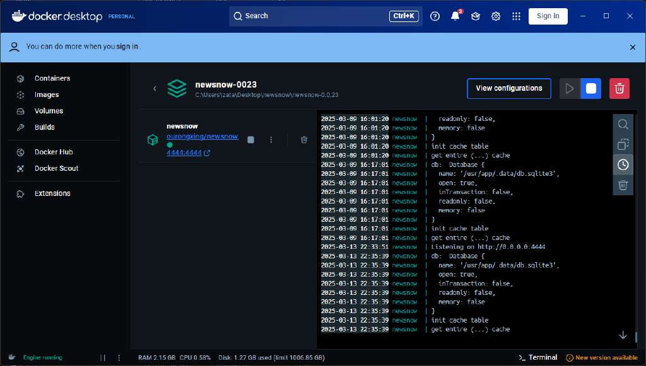Stop the newsnow container
This screenshot has height=366, width=646.
pos(250,140)
